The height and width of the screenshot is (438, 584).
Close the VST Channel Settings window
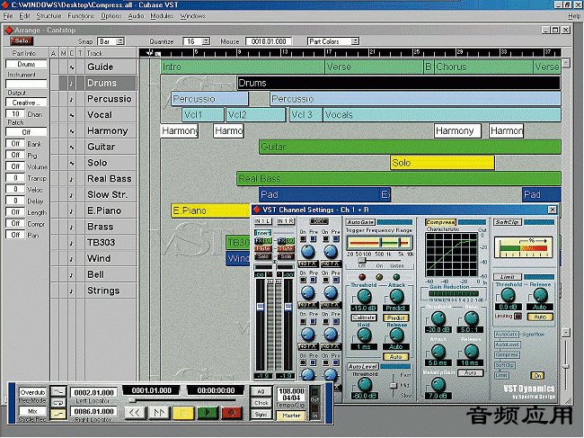pyautogui.click(x=553, y=210)
